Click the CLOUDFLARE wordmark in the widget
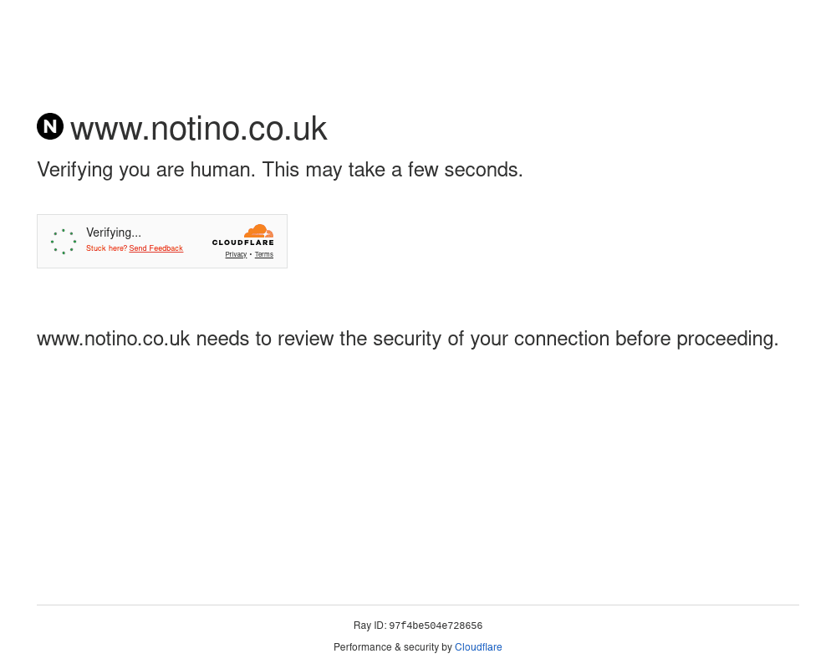Screen dimensions: 836x669 (242, 243)
